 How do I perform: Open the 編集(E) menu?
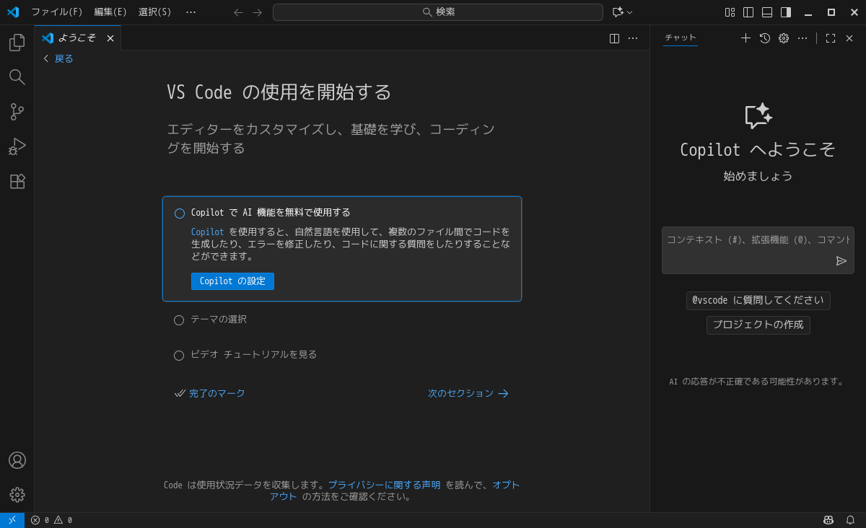(x=110, y=12)
